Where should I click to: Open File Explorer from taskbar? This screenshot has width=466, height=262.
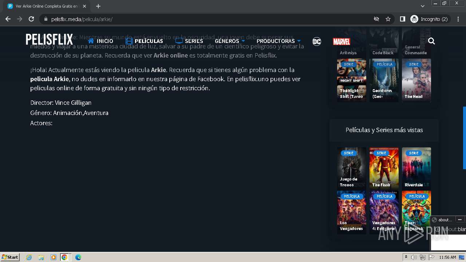pyautogui.click(x=41, y=257)
